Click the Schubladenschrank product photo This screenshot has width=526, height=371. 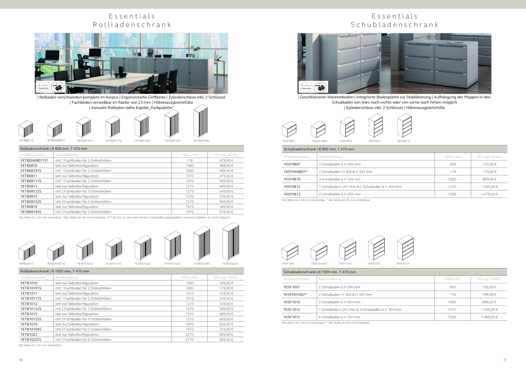[x=394, y=64]
